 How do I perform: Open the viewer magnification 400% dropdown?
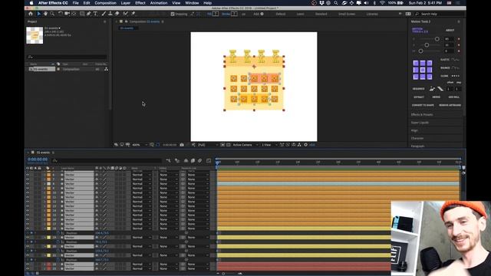click(x=139, y=145)
